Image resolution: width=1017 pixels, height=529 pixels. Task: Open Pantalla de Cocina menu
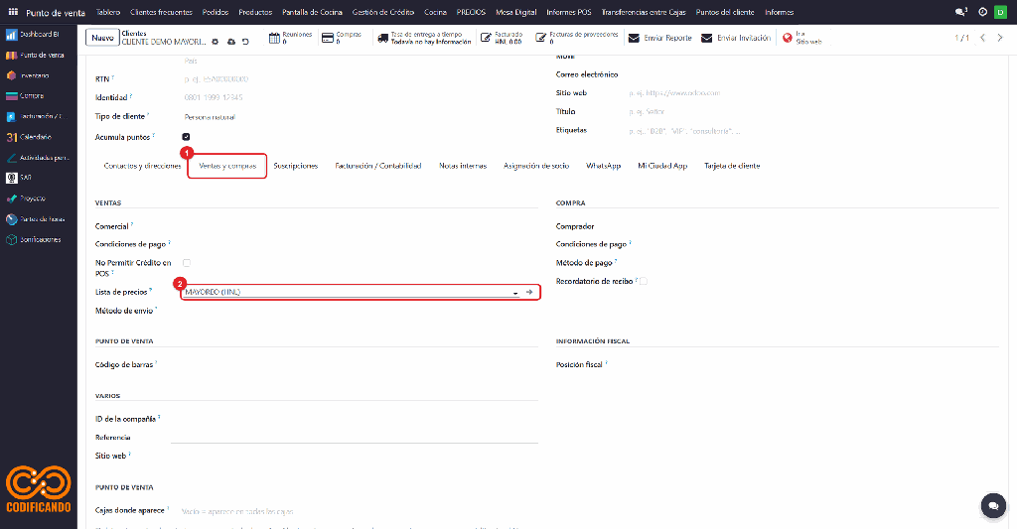point(312,12)
